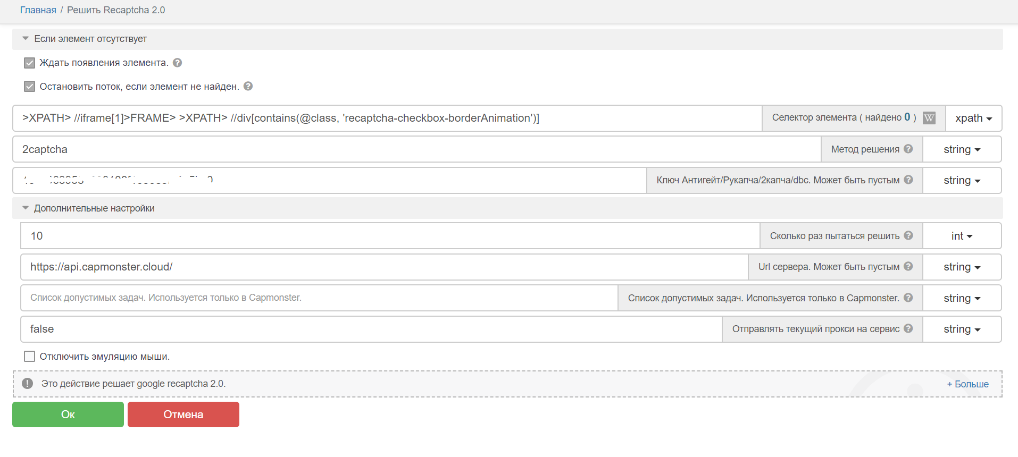This screenshot has width=1018, height=457.
Task: Click help icon next to 'Url сервера' label
Action: coord(908,266)
